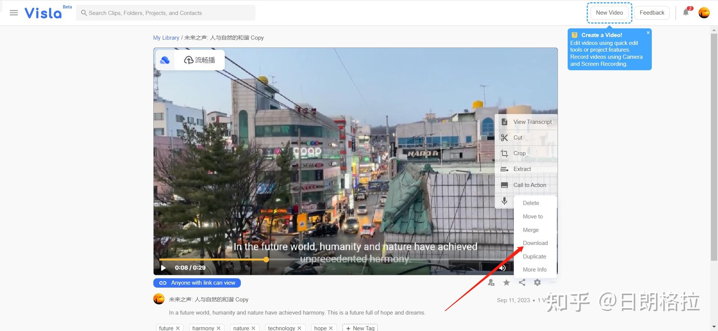Add a New Tag
Screen dimensions: 718x331
click(360, 328)
